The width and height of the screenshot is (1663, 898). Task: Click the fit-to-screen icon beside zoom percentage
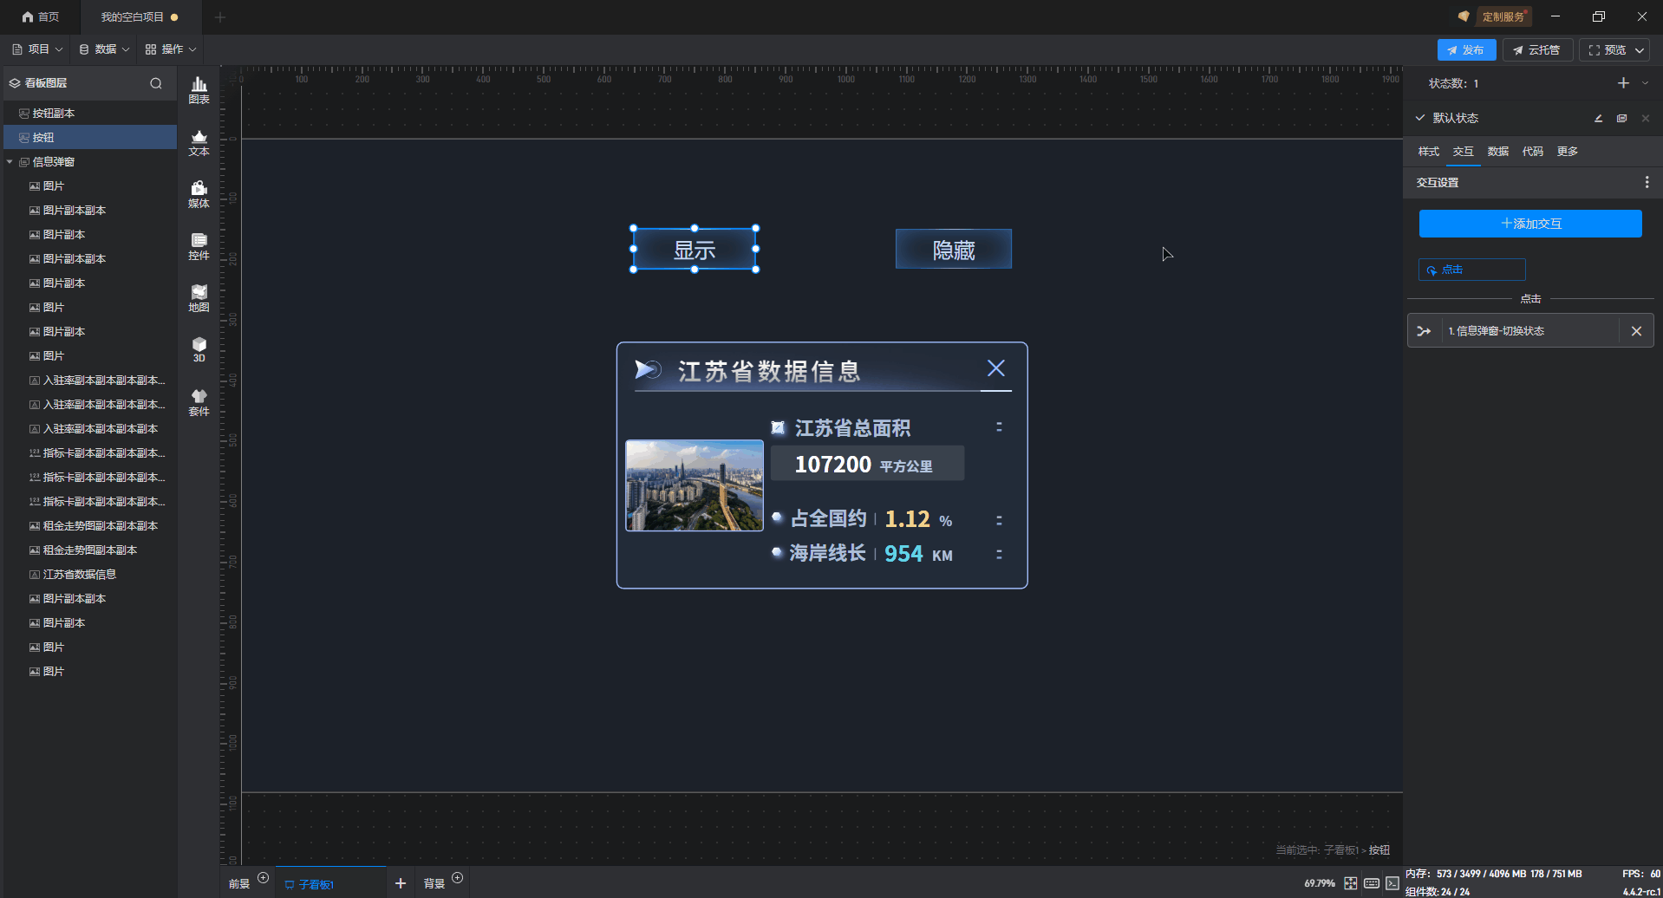click(x=1351, y=883)
